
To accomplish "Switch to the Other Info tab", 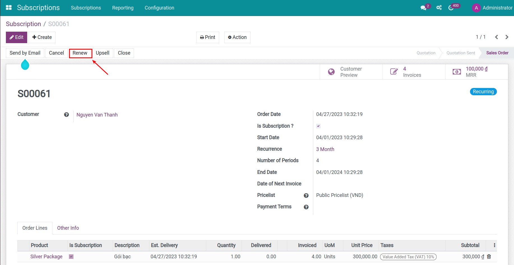I will (68, 228).
